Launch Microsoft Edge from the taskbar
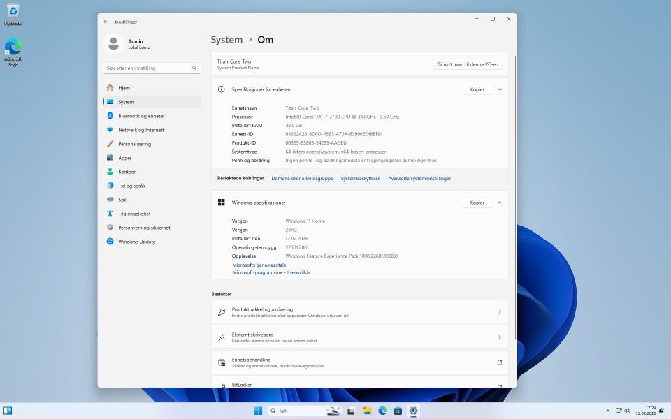The width and height of the screenshot is (671, 419). (x=382, y=411)
